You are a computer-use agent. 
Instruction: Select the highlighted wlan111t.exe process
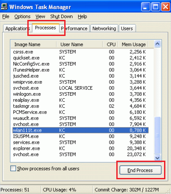[80, 130]
